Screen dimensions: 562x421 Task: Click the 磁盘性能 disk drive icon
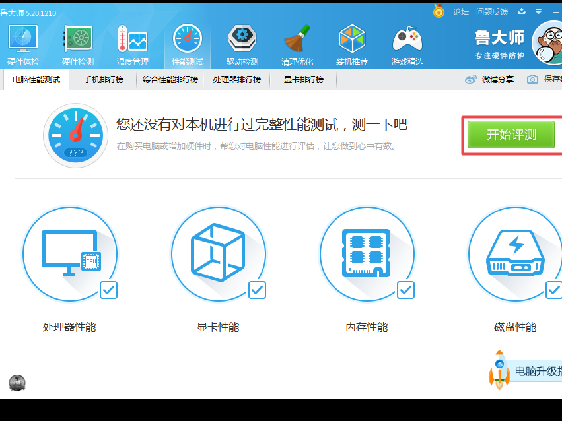(515, 254)
